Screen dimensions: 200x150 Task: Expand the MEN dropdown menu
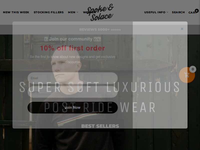pyautogui.click(x=73, y=12)
